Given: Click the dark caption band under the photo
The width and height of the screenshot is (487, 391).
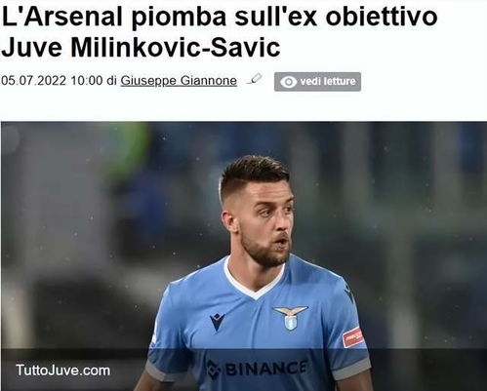Looking at the screenshot, I should point(244,370).
